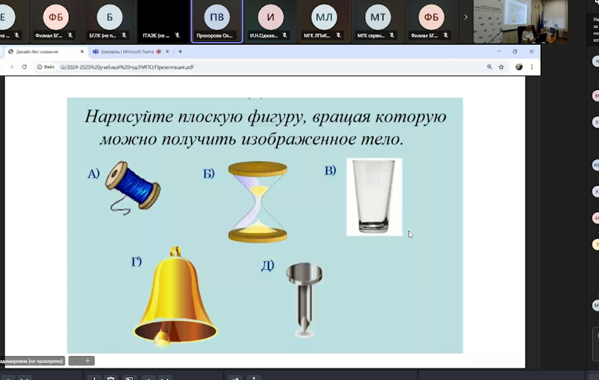Click the 'Файл' site info chip
Screen dimensions: 599x380
coord(45,67)
